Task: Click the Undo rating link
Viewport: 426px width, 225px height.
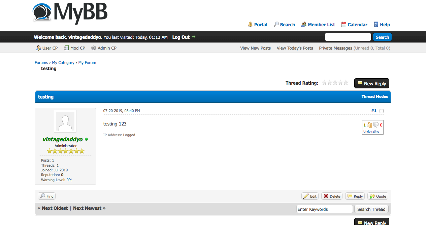Action: pyautogui.click(x=371, y=132)
